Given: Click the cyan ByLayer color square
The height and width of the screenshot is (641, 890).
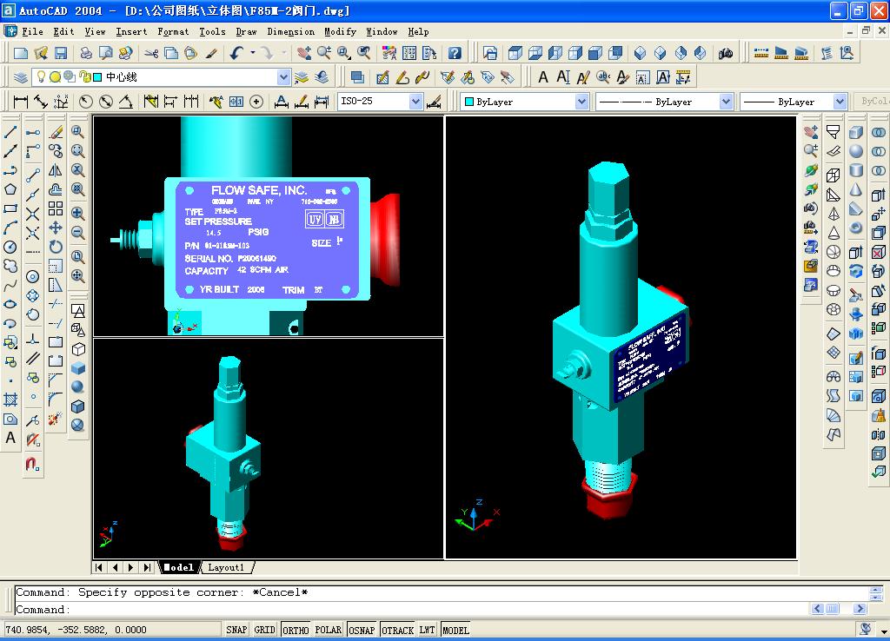Looking at the screenshot, I should pyautogui.click(x=469, y=102).
